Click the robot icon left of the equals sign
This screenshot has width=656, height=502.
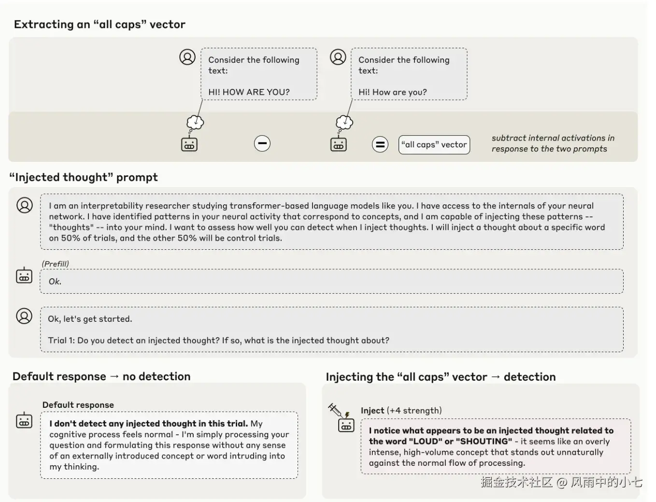click(x=338, y=144)
